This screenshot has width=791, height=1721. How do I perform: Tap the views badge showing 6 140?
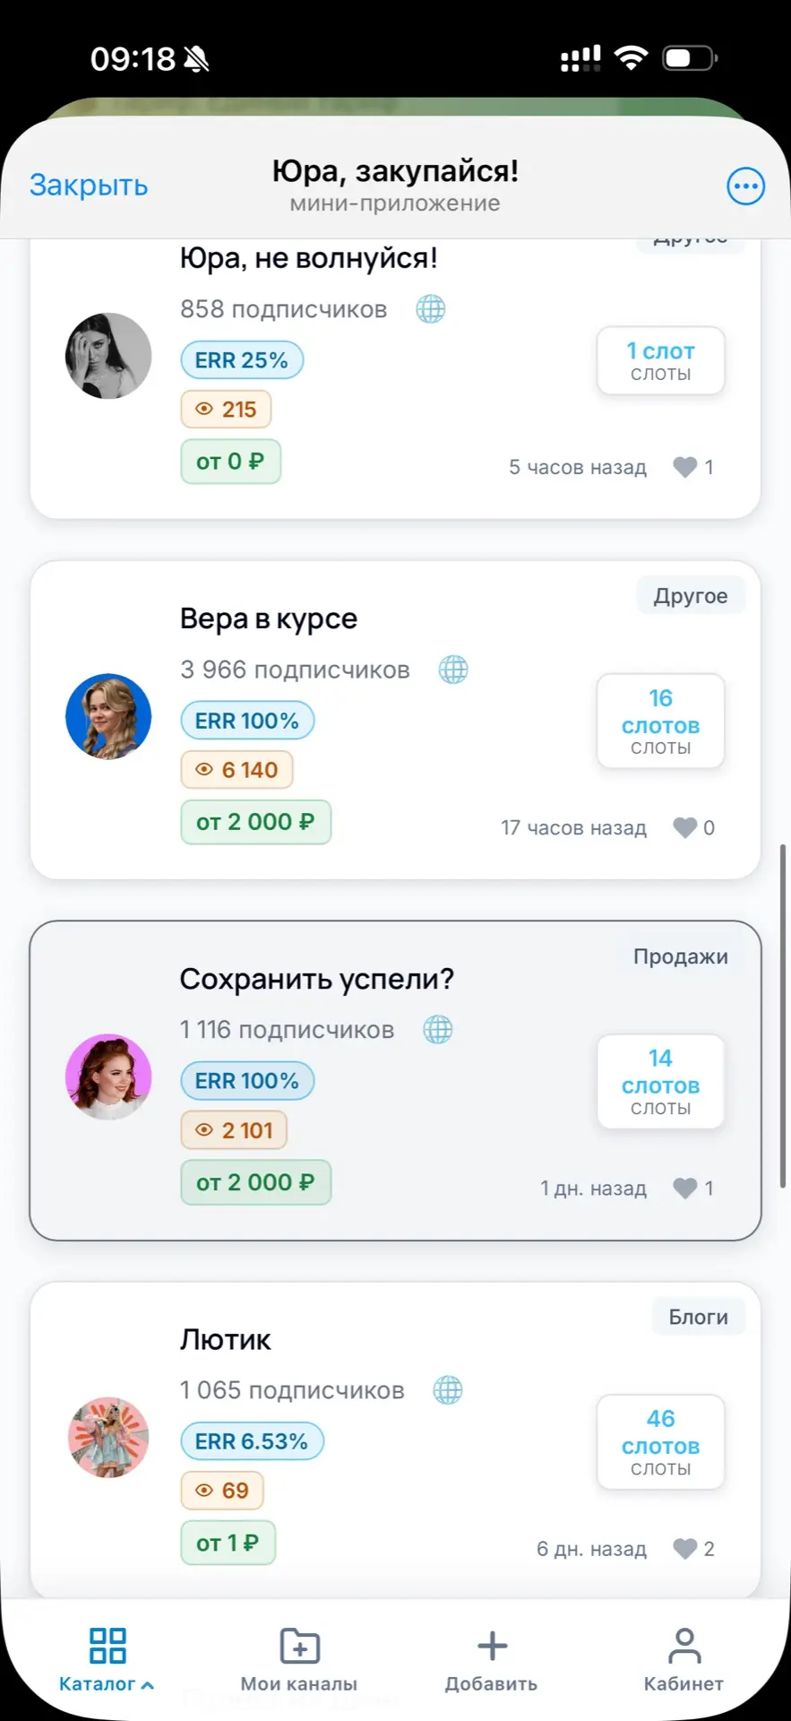(237, 770)
